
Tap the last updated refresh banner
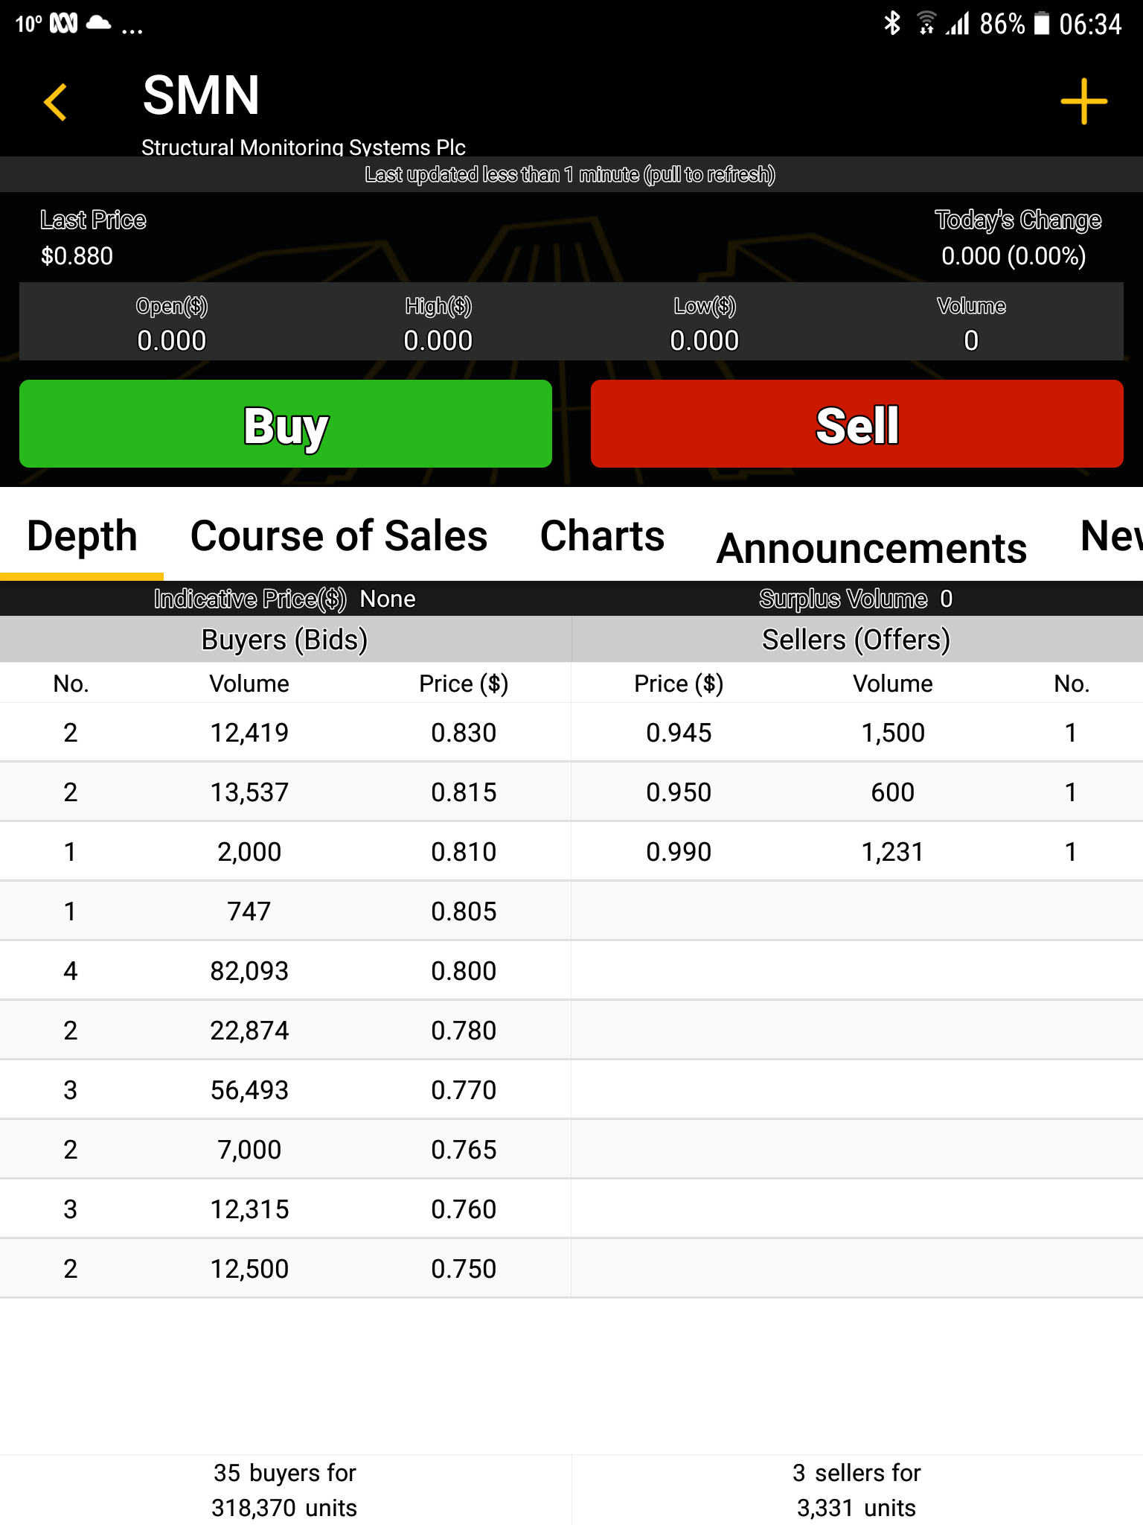[x=571, y=174]
